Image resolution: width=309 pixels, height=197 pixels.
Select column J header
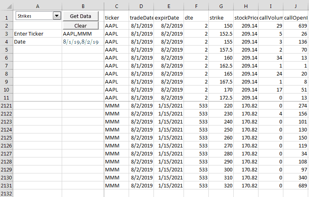point(296,6)
